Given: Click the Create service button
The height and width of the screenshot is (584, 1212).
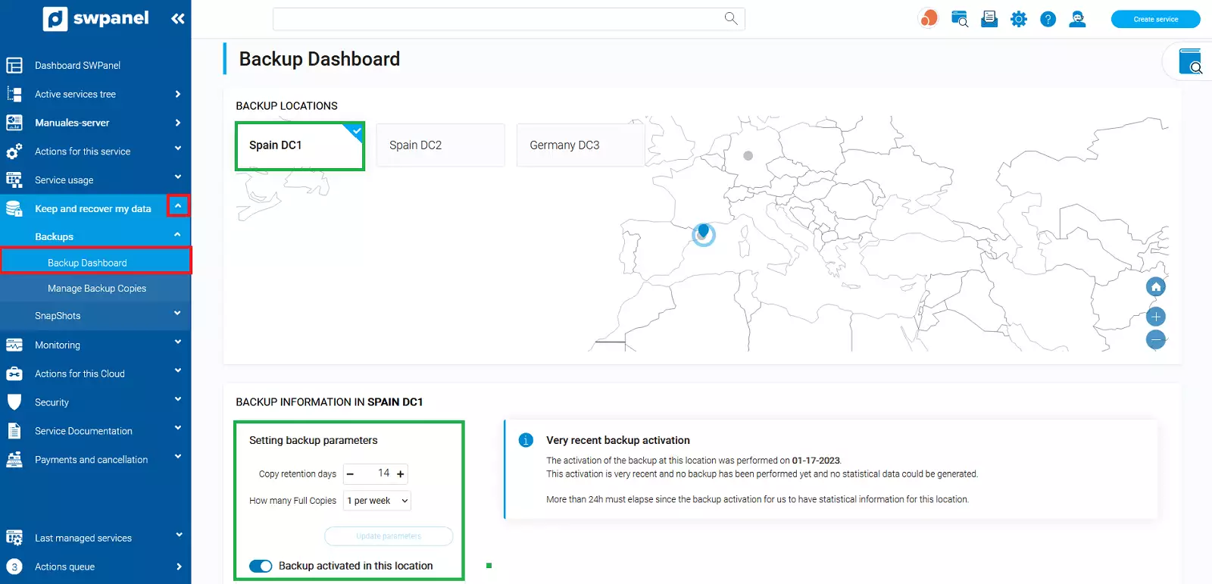Looking at the screenshot, I should tap(1155, 19).
